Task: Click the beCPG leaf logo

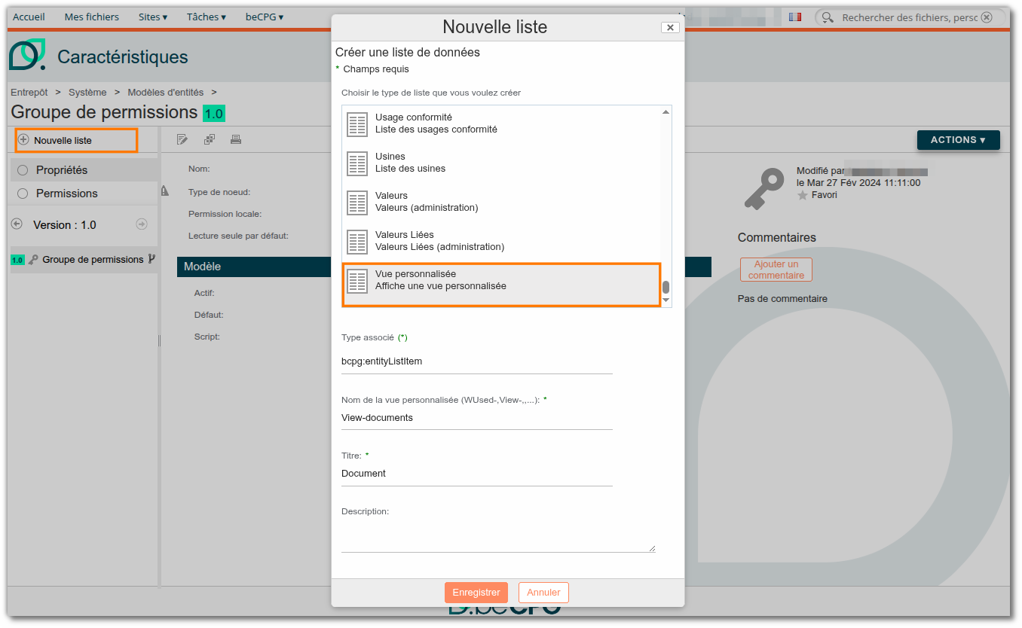Action: pyautogui.click(x=28, y=55)
